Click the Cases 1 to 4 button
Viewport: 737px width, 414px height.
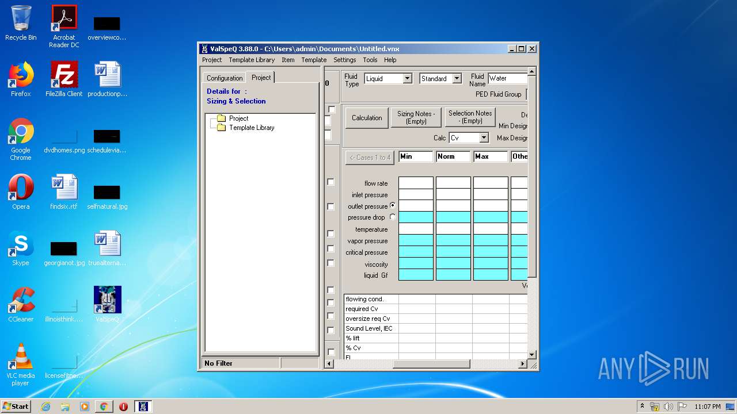(x=370, y=158)
